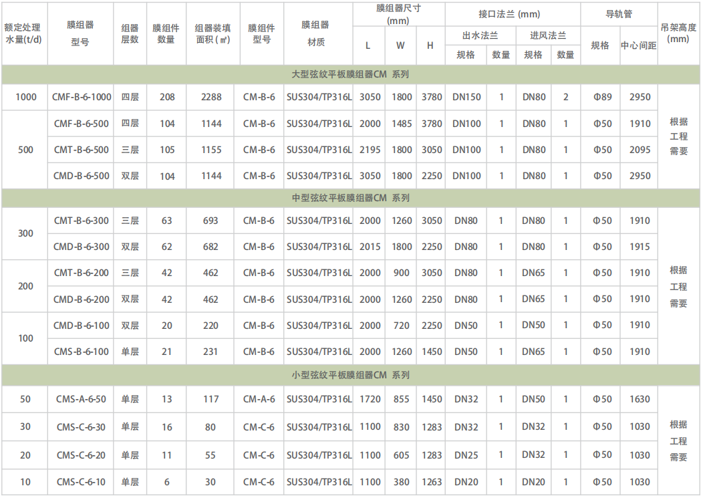Click the CMF-B-6-1000 model cell
Viewport: 701px width, 496px height.
pos(81,97)
